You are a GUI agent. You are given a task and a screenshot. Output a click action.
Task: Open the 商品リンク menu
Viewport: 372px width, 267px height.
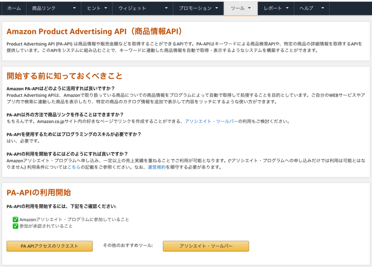click(54, 8)
